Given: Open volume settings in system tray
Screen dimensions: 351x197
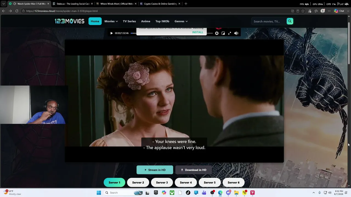Looking at the screenshot, I should [330, 193].
